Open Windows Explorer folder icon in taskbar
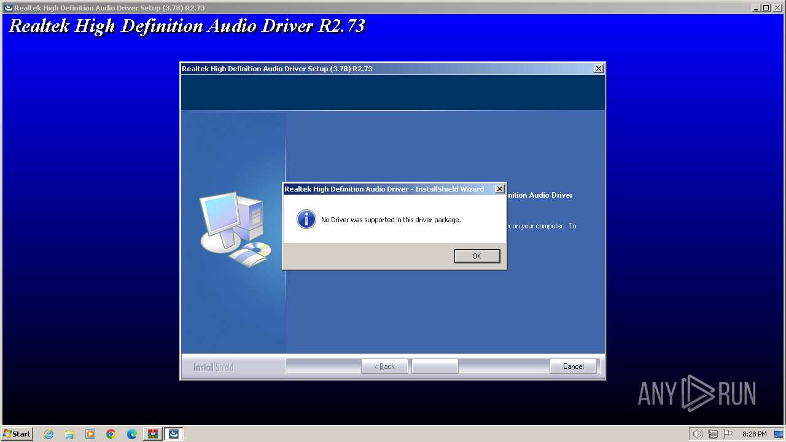This screenshot has width=786, height=442. click(69, 434)
